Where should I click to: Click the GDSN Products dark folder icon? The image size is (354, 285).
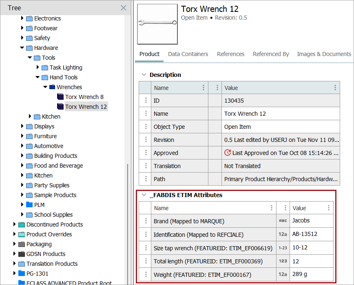tap(22, 254)
